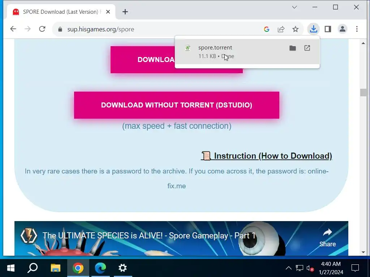Bookmark this page with the star icon

(296, 29)
